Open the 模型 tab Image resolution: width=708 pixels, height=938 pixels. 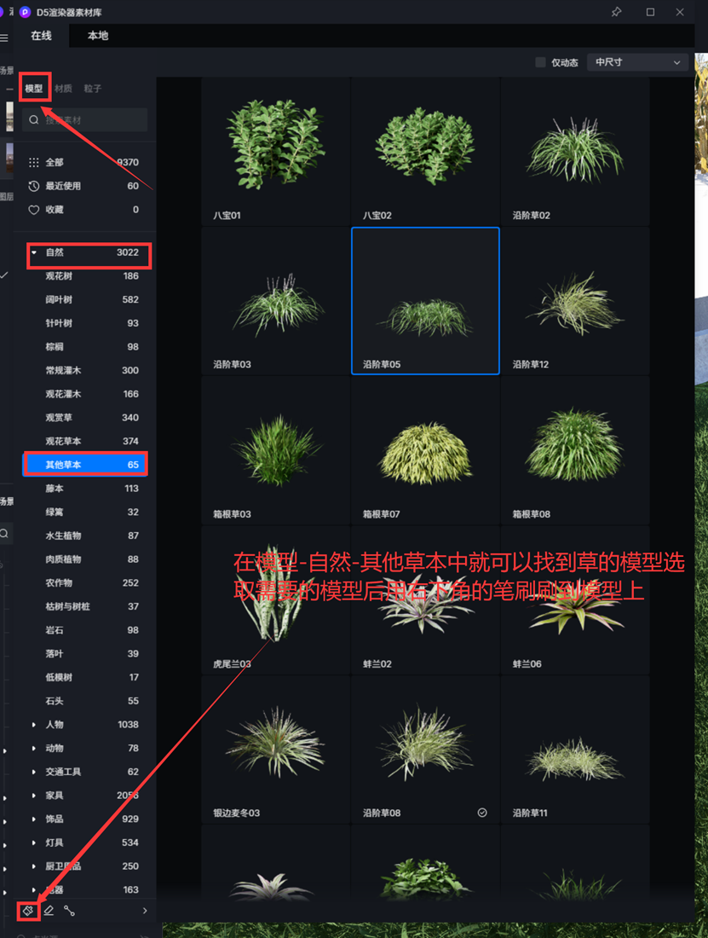click(x=33, y=89)
